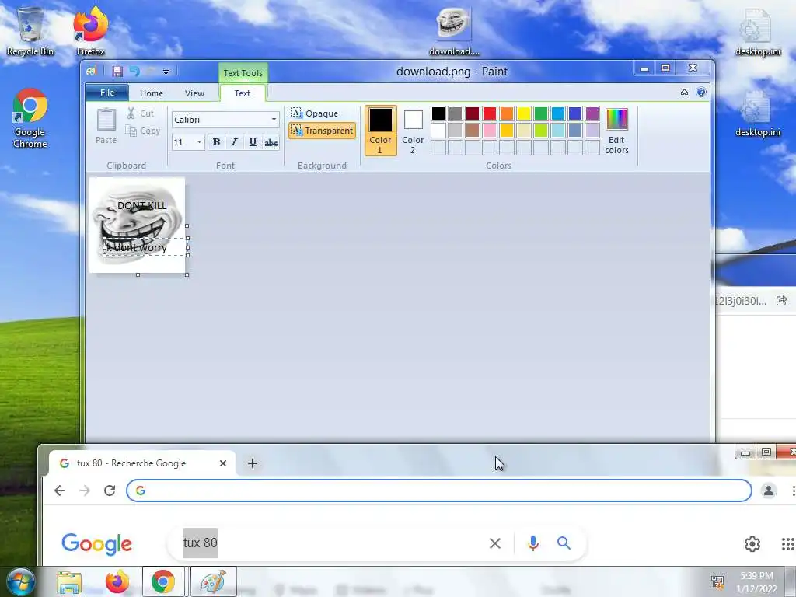Click the Text Tools contextual tab header
Viewport: 796px width, 597px height.
[x=243, y=72]
